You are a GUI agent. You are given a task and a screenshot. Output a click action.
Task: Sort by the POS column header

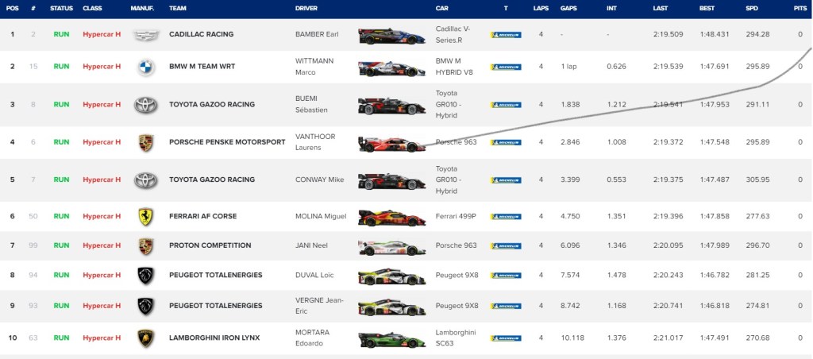pos(13,8)
